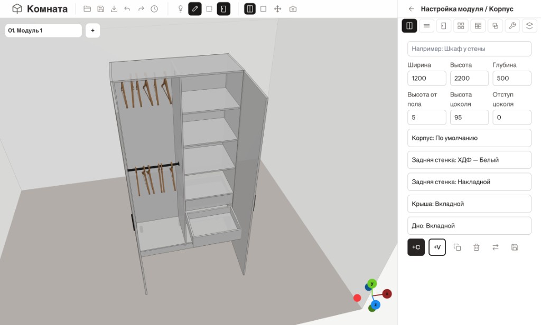Switch to the shelves lines tab
Image resolution: width=541 pixels, height=325 pixels.
pyautogui.click(x=426, y=25)
